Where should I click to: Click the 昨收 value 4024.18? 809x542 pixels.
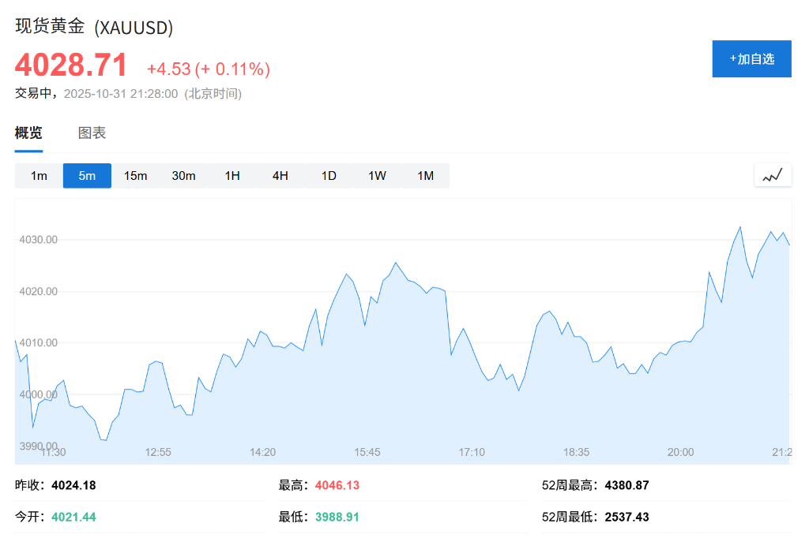click(71, 484)
